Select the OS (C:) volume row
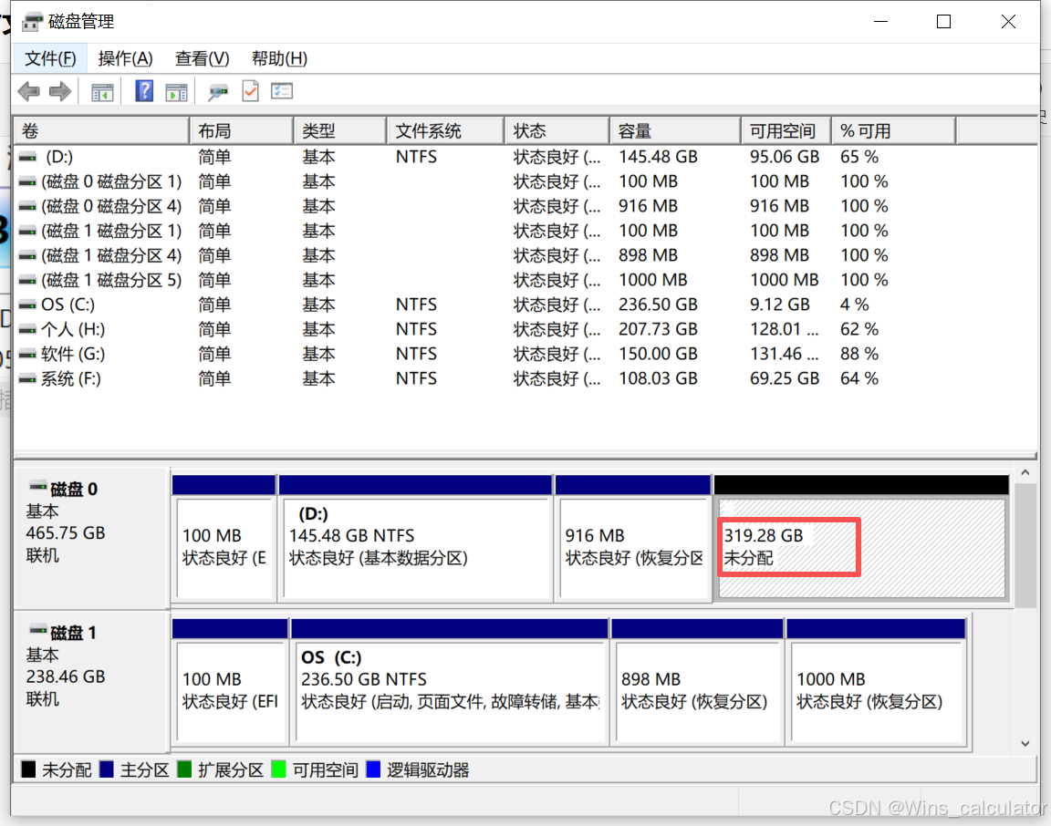The image size is (1051, 826). coord(525,305)
